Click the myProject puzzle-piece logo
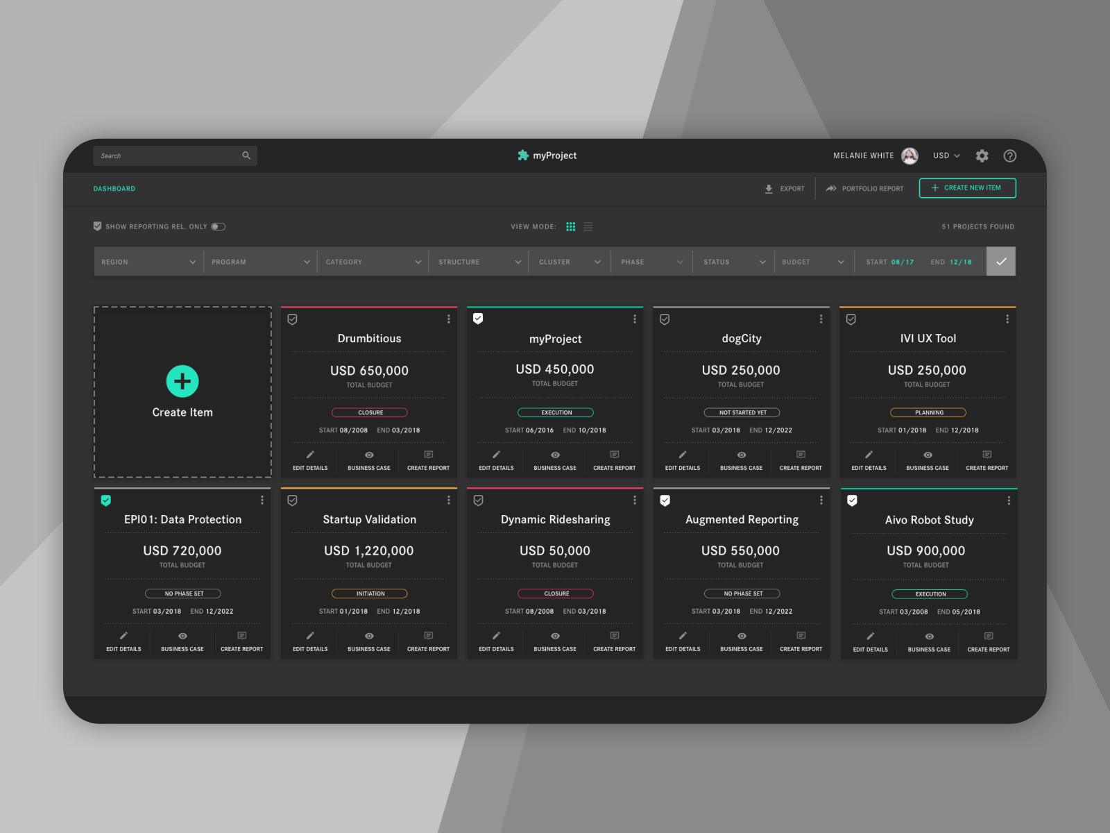This screenshot has width=1110, height=833. click(522, 155)
